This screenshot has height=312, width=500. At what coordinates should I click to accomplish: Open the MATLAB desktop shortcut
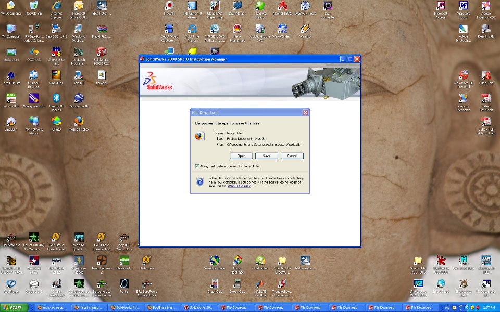[x=259, y=288]
